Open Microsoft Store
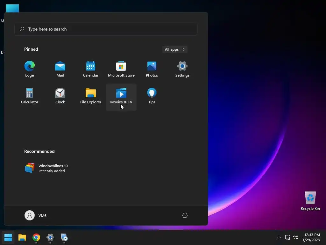The image size is (326, 245). click(121, 69)
